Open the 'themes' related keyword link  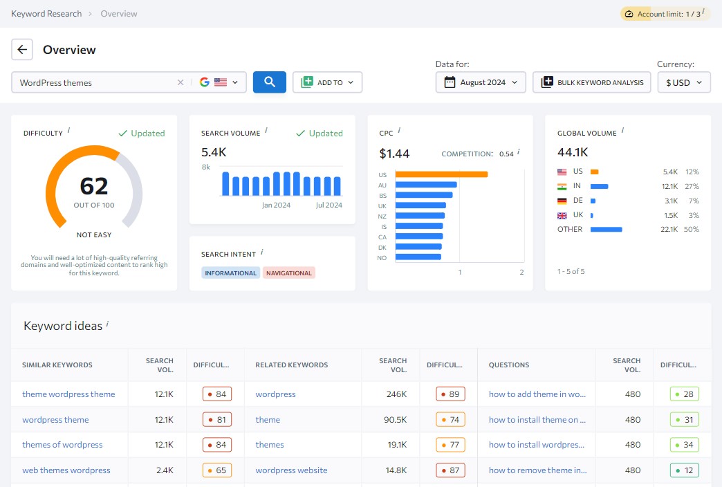(270, 445)
